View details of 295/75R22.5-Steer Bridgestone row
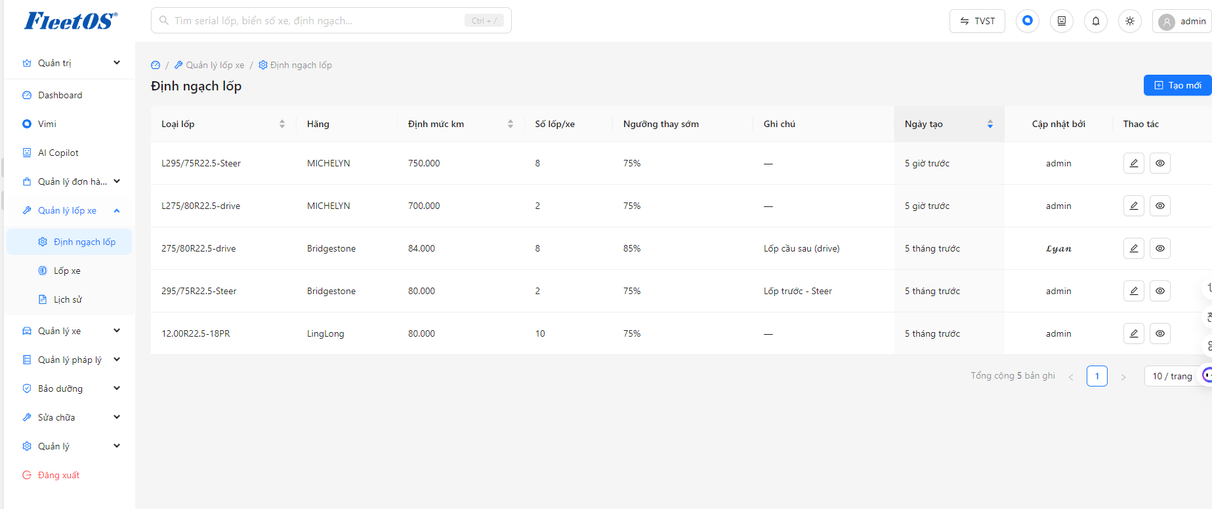 1160,291
